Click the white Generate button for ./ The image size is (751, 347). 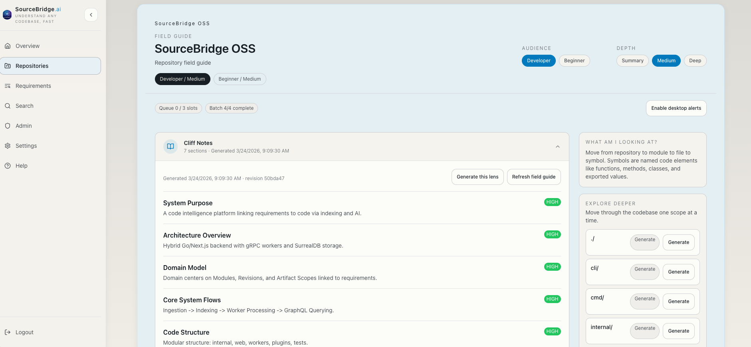tap(679, 242)
